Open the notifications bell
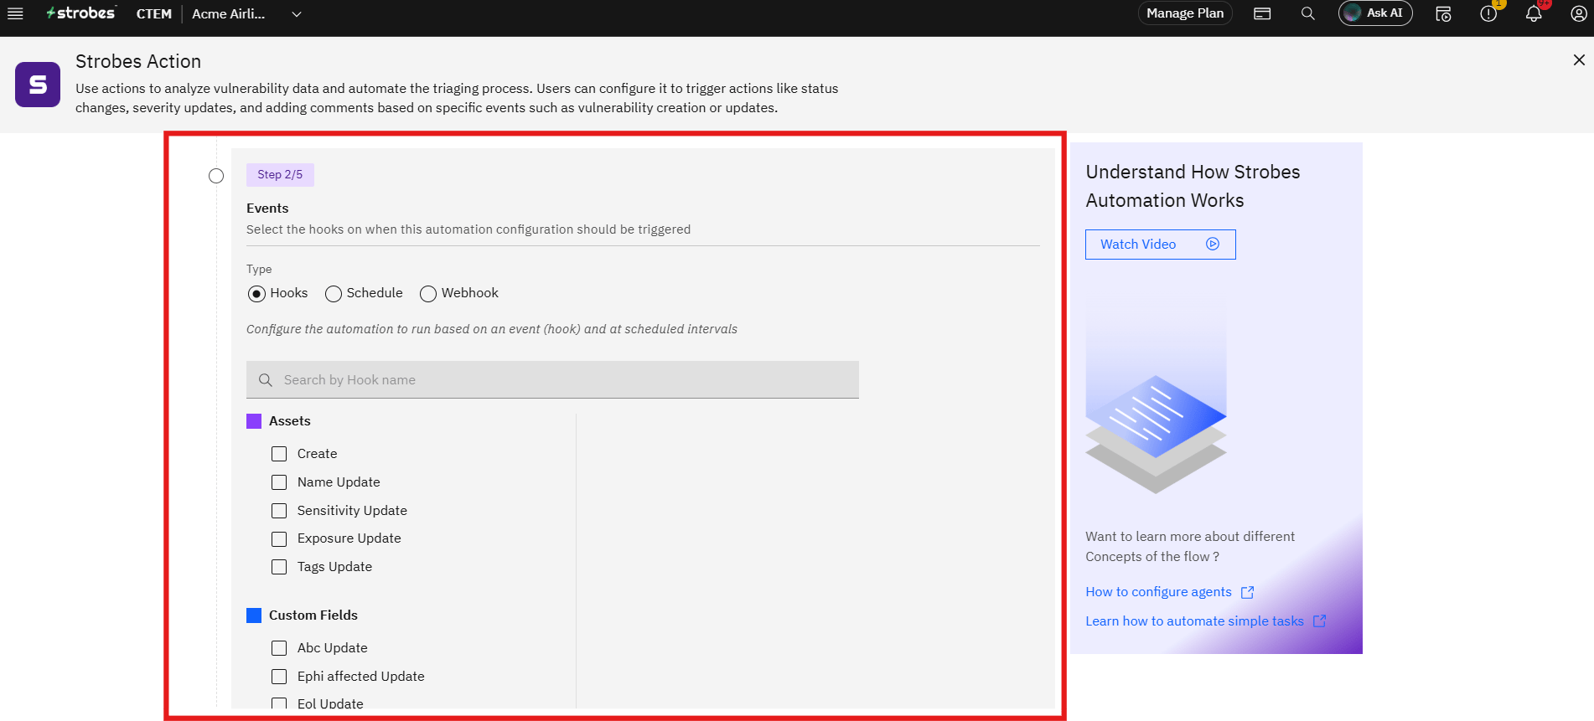The height and width of the screenshot is (721, 1594). coord(1534,13)
